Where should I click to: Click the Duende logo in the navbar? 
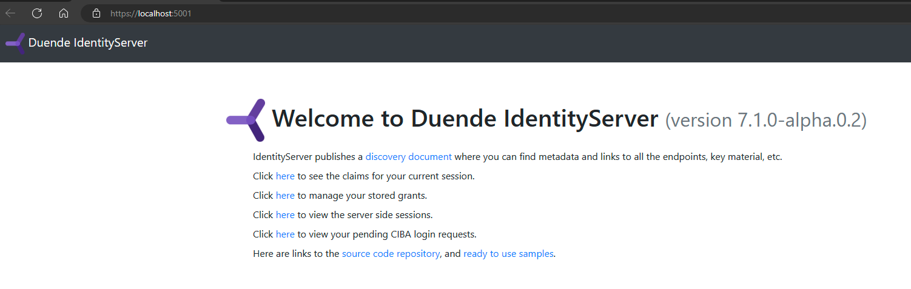[15, 43]
